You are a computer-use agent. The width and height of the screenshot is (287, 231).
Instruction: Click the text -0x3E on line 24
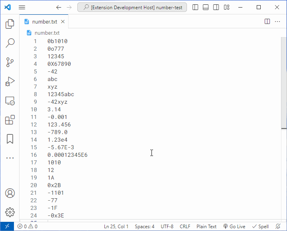[56, 215]
